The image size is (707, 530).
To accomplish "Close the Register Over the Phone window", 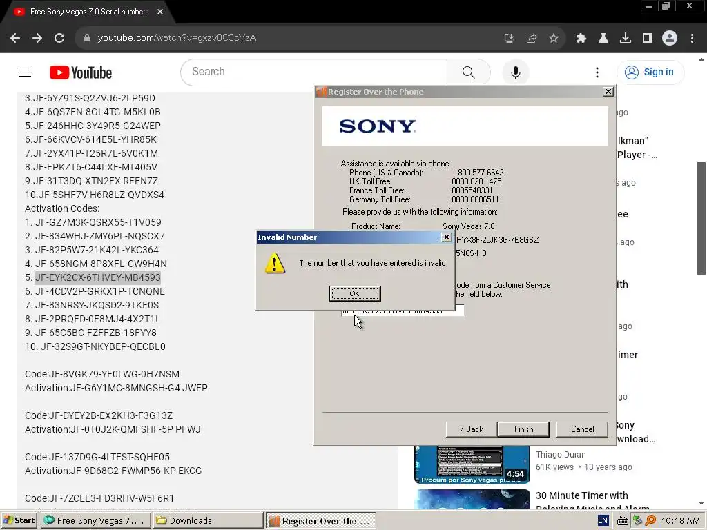I will tap(608, 92).
